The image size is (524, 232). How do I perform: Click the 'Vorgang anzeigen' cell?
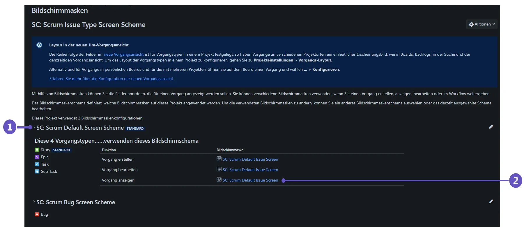[x=118, y=180]
